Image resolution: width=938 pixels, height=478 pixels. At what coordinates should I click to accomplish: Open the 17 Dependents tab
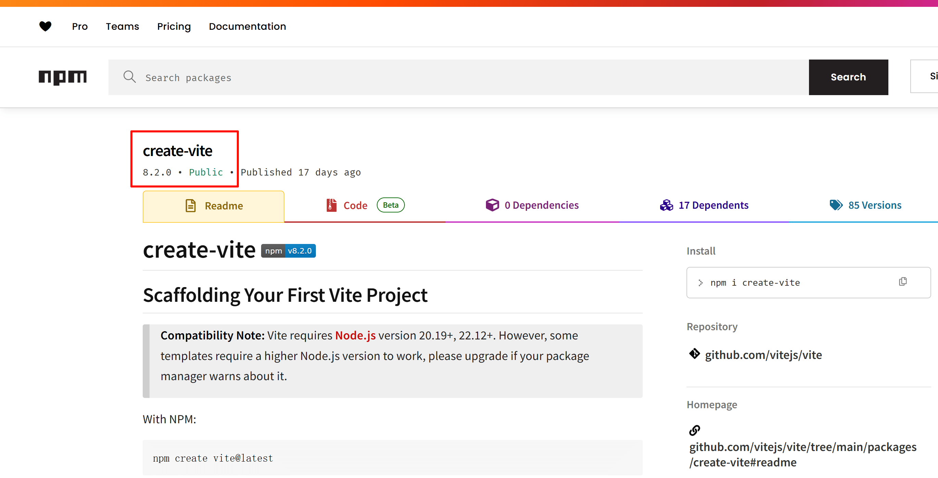click(x=713, y=205)
